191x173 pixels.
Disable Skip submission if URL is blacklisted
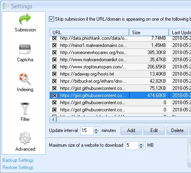tap(51, 19)
